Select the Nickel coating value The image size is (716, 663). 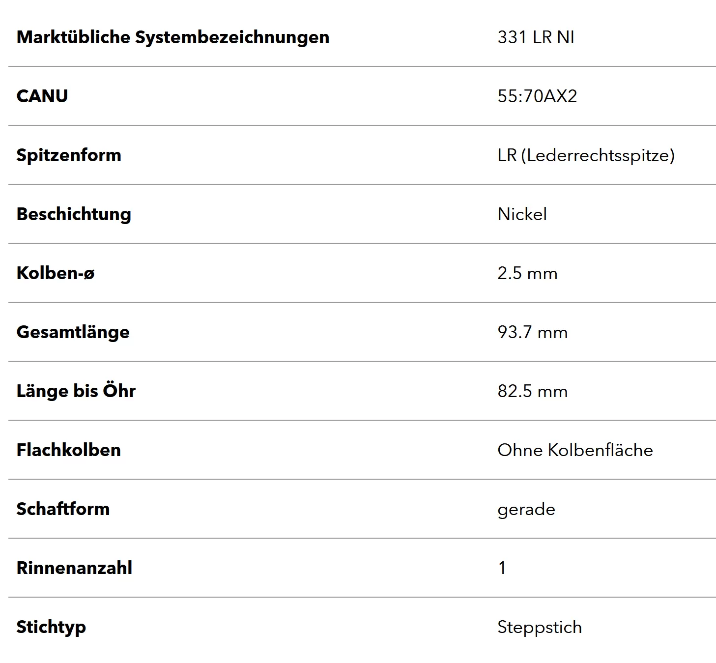(522, 214)
